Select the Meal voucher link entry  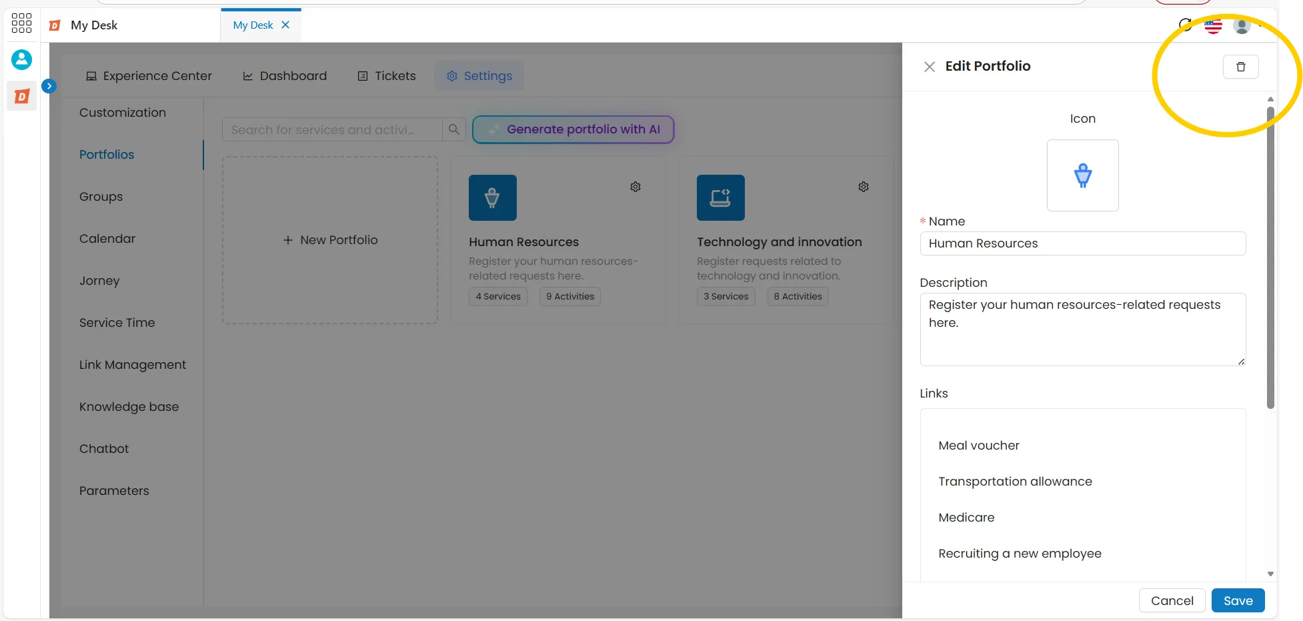pos(979,446)
